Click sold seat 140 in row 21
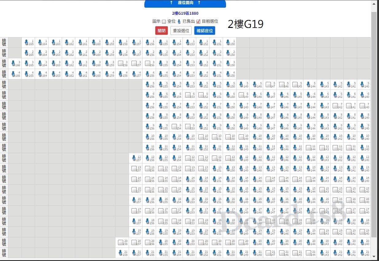Screen dimensions: 379x261 coord(362,252)
